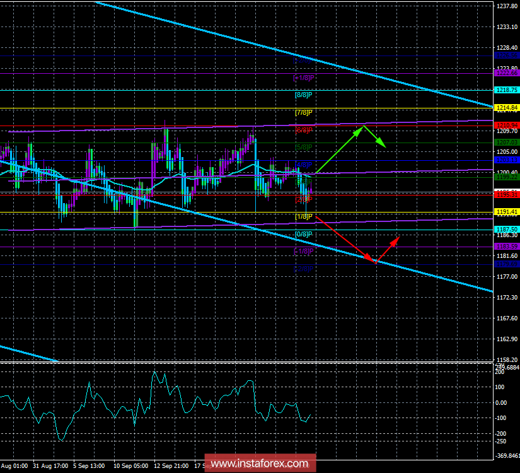The image size is (520, 473).
Task: Click the 1218.75 cyan price tag
Action: point(506,91)
